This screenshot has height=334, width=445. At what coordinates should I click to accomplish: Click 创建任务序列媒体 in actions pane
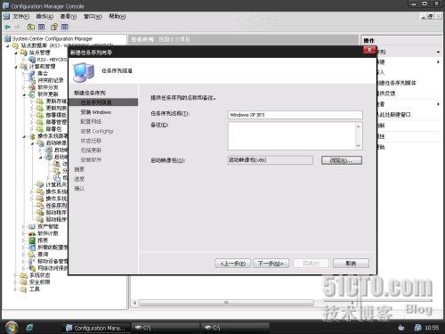click(397, 83)
